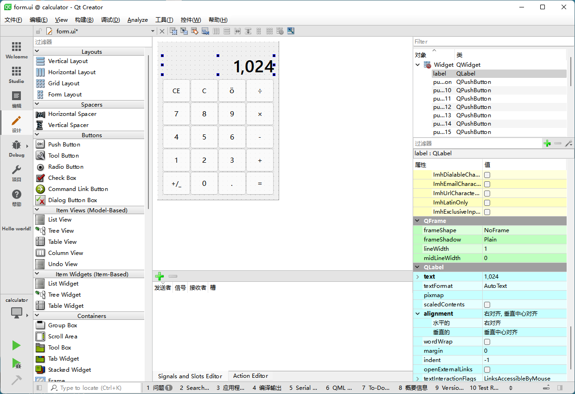Screen dimensions: 575x394
Task: Apply Lay Out in a Grid
Action: pos(269,31)
